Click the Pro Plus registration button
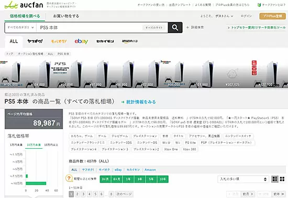The width and height of the screenshot is (288, 198). pos(273,16)
